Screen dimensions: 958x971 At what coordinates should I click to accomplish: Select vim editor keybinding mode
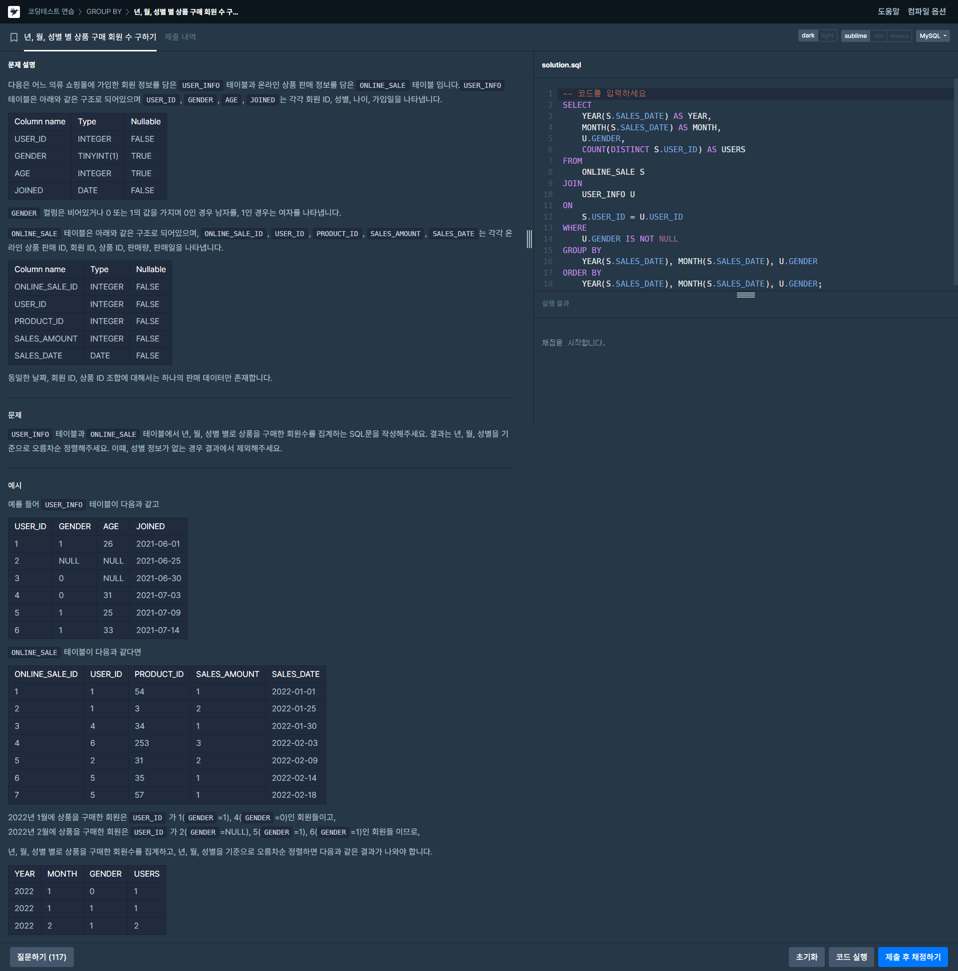pos(878,35)
